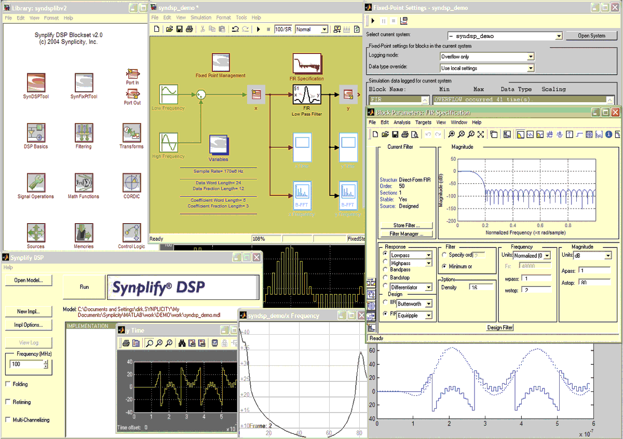
Task: Click the Full View zoom icon in FIR Specification toolbar
Action: coord(480,134)
